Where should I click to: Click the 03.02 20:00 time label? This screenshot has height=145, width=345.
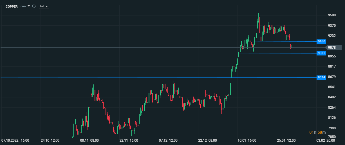[326, 140]
